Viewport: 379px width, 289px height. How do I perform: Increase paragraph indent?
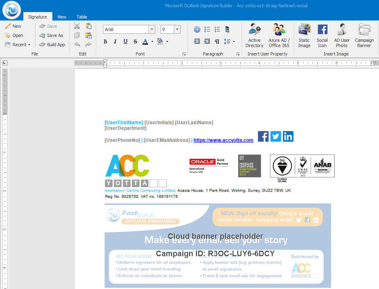[x=207, y=41]
